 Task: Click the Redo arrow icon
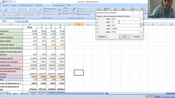(10, 2)
